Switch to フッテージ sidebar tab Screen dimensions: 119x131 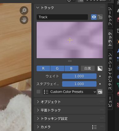click(110, 16)
